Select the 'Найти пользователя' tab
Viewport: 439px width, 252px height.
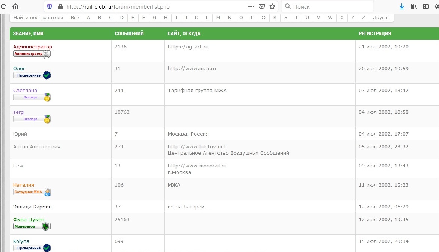click(38, 18)
